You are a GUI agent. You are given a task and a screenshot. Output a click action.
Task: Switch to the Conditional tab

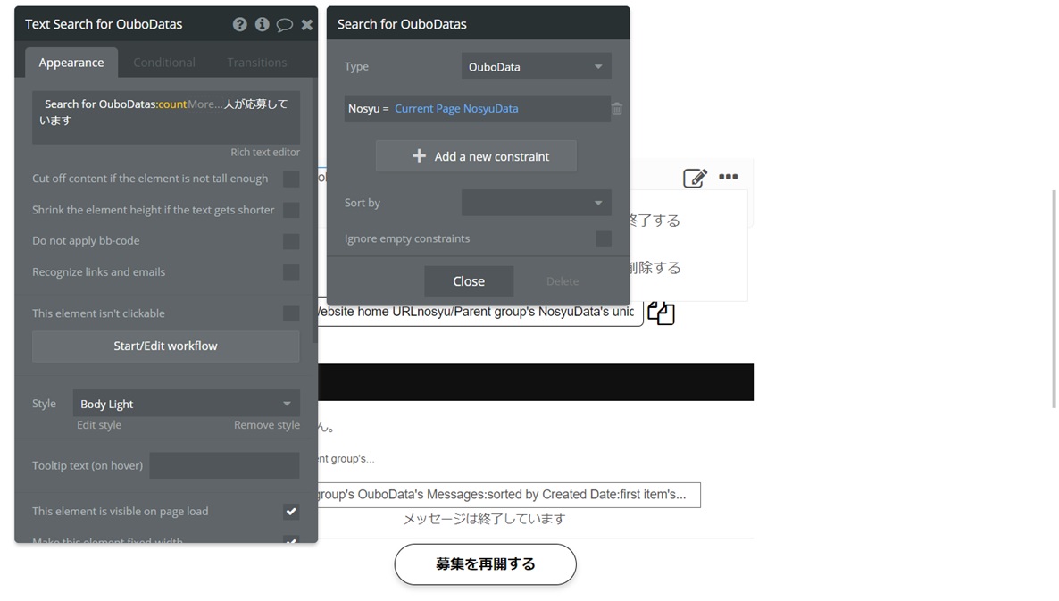164,63
